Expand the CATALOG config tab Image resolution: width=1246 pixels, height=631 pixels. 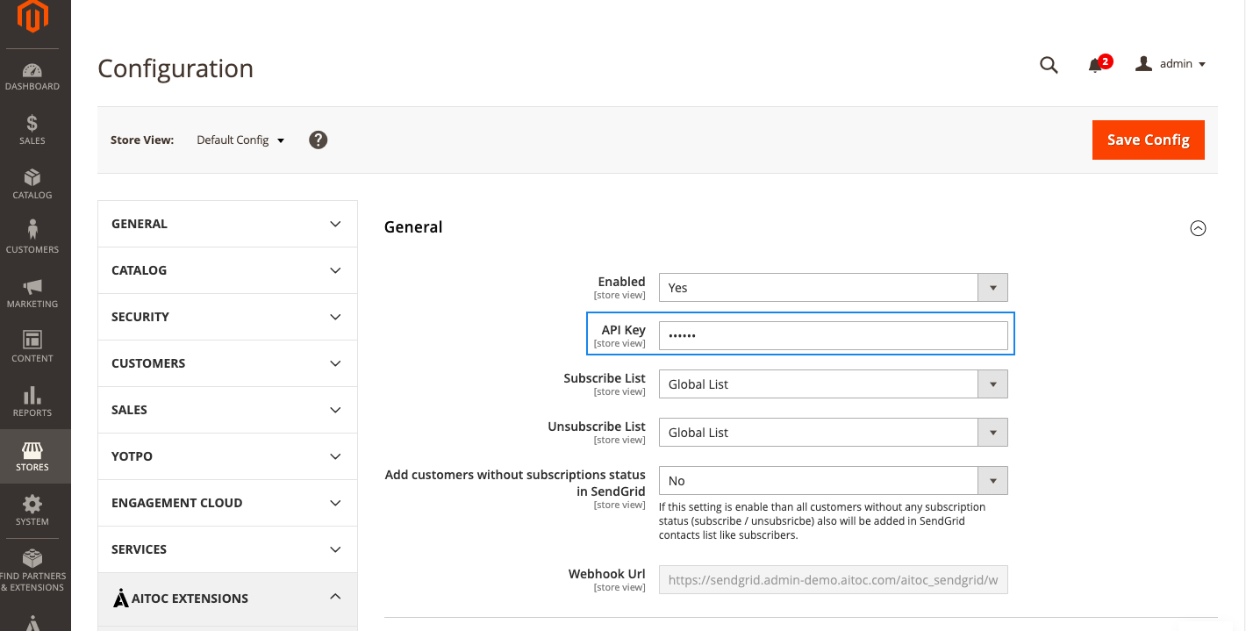click(227, 270)
